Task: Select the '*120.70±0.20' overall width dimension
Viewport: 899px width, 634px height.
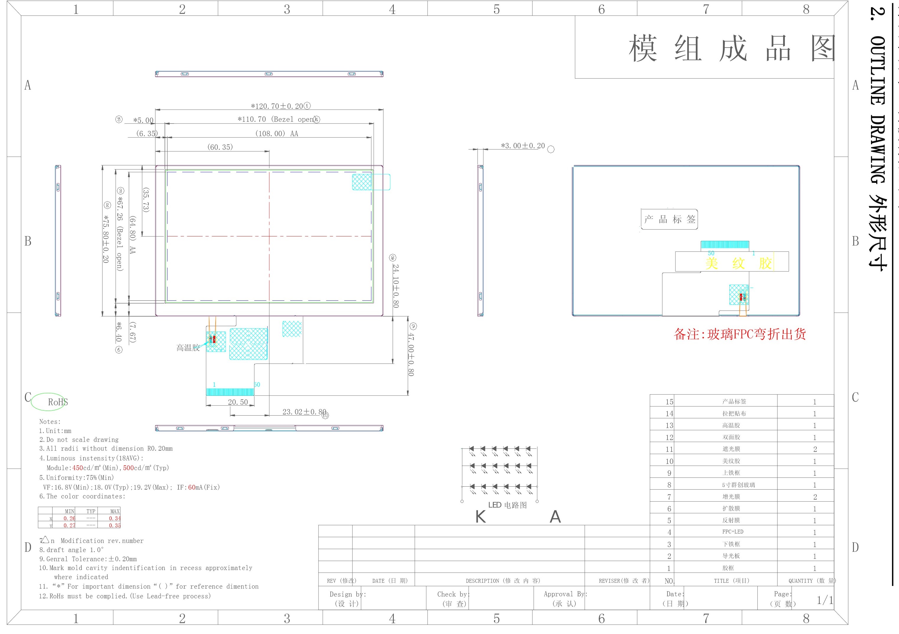Action: (x=277, y=106)
